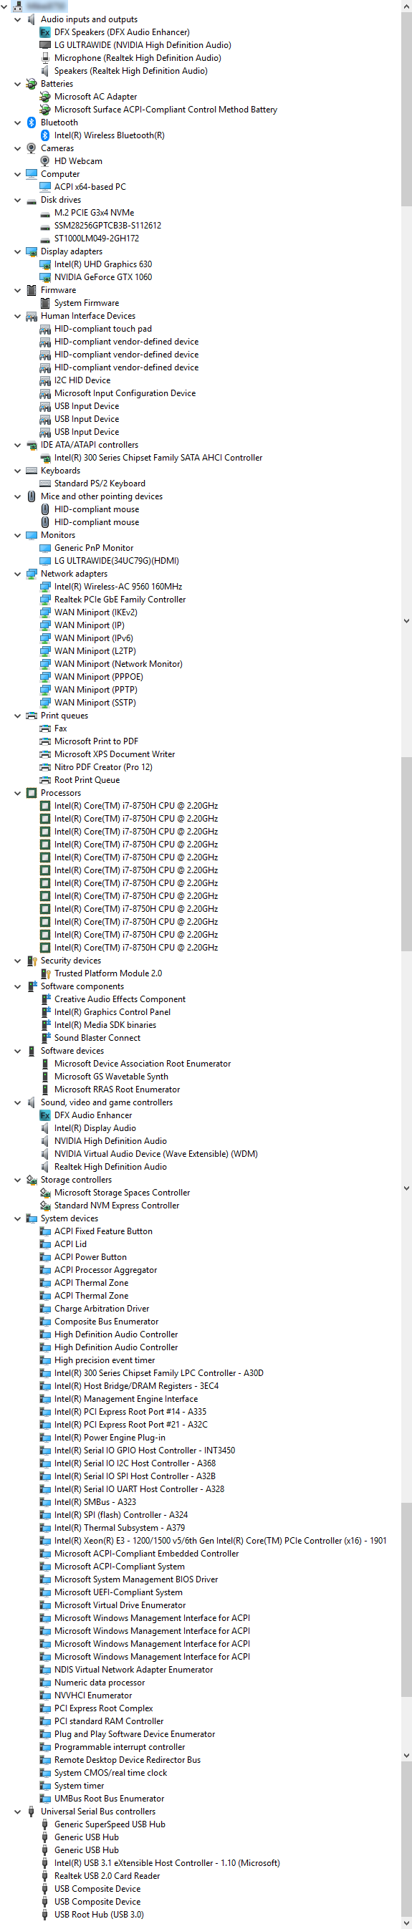Click the NVIDIA GeForce GTX 1060 adapter icon
Image resolution: width=412 pixels, height=1929 pixels.
click(45, 277)
